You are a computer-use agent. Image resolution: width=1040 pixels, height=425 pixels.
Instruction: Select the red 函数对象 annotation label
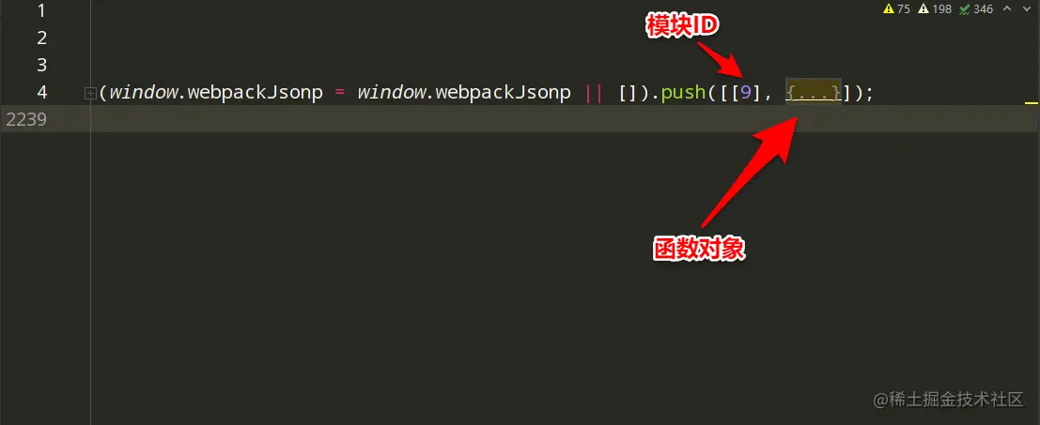point(699,250)
